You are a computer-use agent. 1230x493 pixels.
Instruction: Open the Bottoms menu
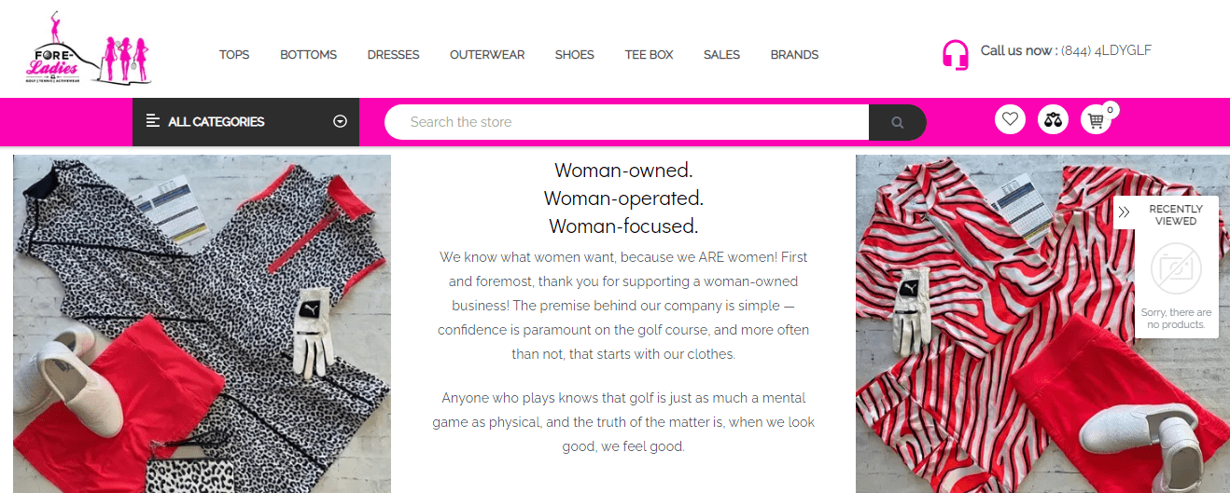click(308, 55)
